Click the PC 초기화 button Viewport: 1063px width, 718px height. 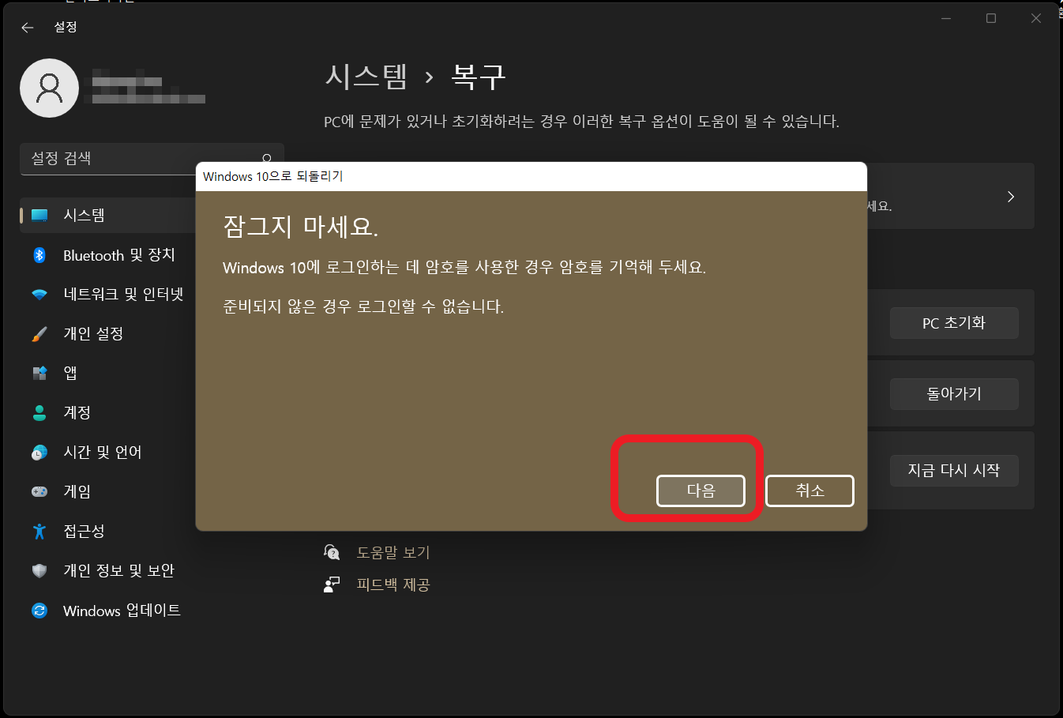(x=954, y=323)
